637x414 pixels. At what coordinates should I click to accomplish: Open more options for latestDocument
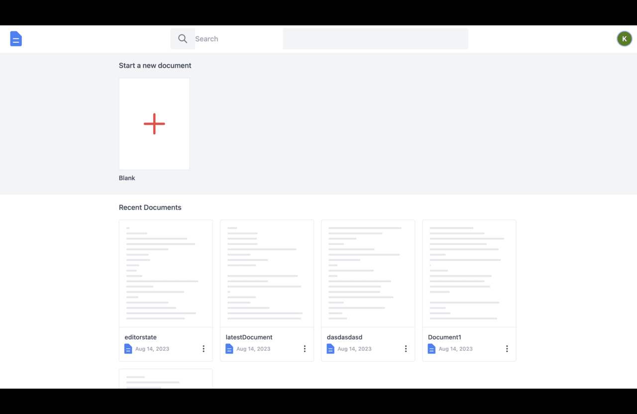[x=305, y=349]
